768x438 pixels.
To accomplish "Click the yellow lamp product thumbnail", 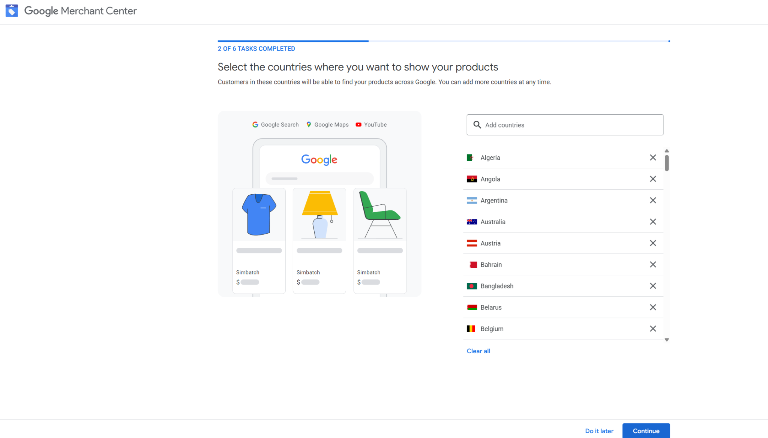I will click(x=319, y=214).
